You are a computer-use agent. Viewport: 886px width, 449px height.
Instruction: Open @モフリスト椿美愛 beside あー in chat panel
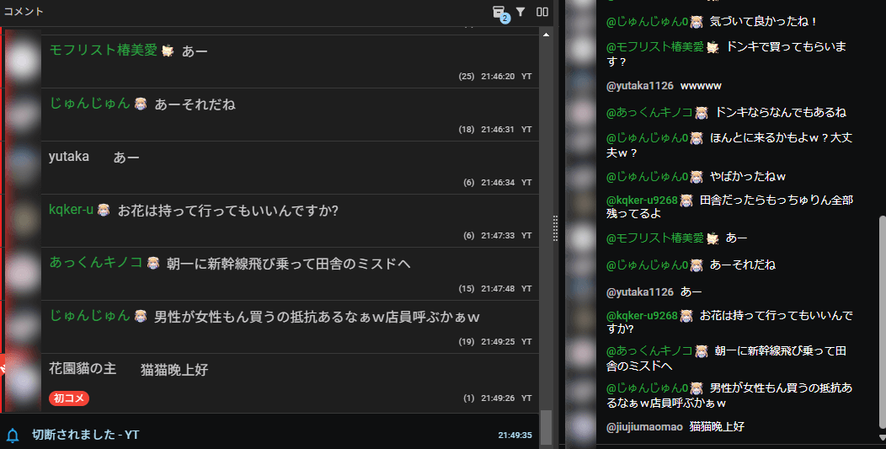click(x=655, y=238)
